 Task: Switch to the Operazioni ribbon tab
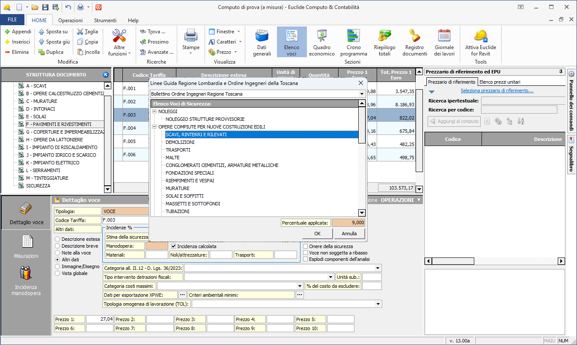coord(71,20)
